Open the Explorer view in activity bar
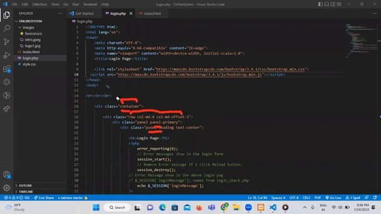The image size is (381, 214). point(7,15)
